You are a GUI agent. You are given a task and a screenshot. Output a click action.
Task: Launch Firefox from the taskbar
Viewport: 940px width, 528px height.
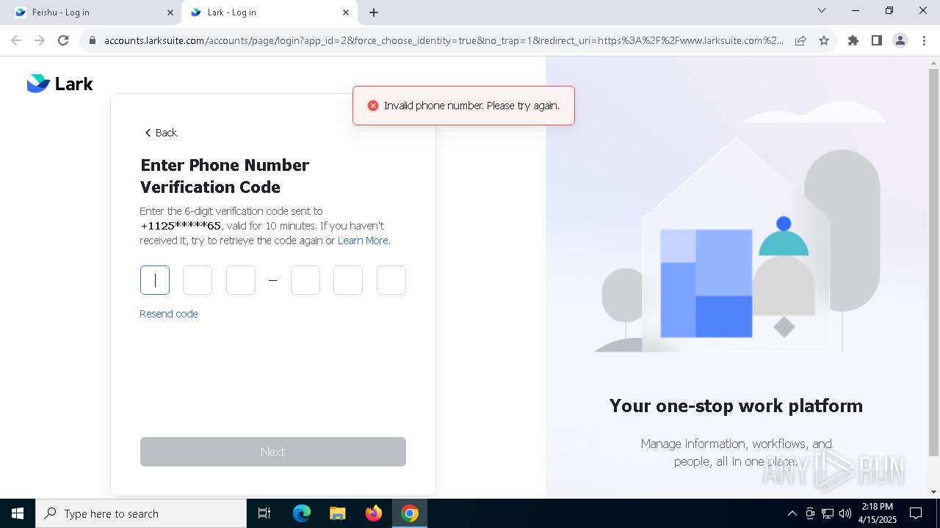click(373, 513)
